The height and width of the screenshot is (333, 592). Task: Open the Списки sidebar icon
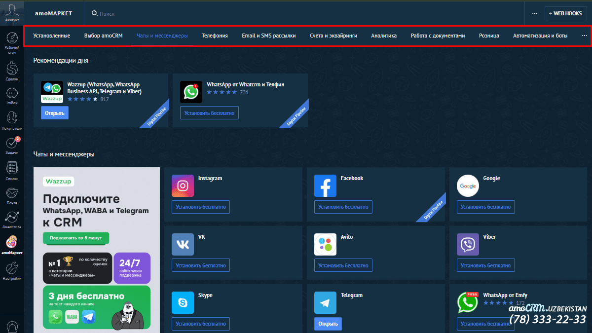tap(12, 167)
